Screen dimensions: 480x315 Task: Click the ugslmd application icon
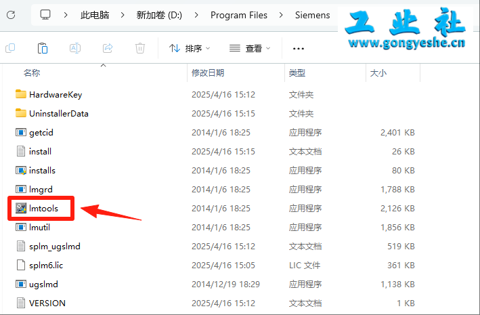21,284
